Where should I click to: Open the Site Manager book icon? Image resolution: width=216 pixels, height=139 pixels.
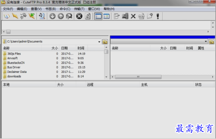pos(7,16)
